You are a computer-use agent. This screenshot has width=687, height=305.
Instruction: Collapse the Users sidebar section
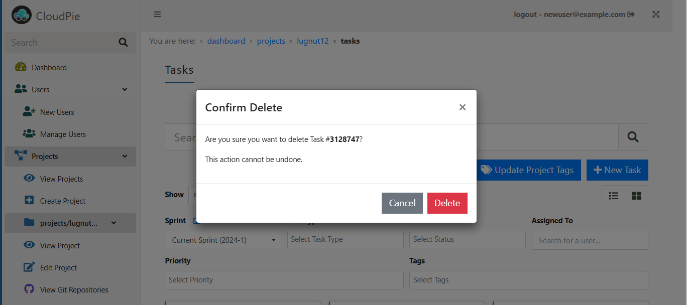125,89
